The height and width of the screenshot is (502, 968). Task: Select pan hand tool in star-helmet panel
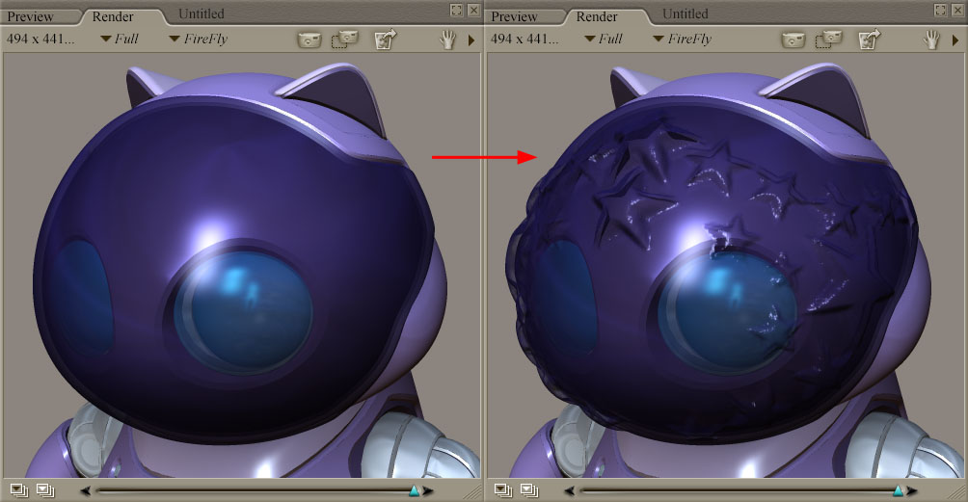[x=931, y=40]
